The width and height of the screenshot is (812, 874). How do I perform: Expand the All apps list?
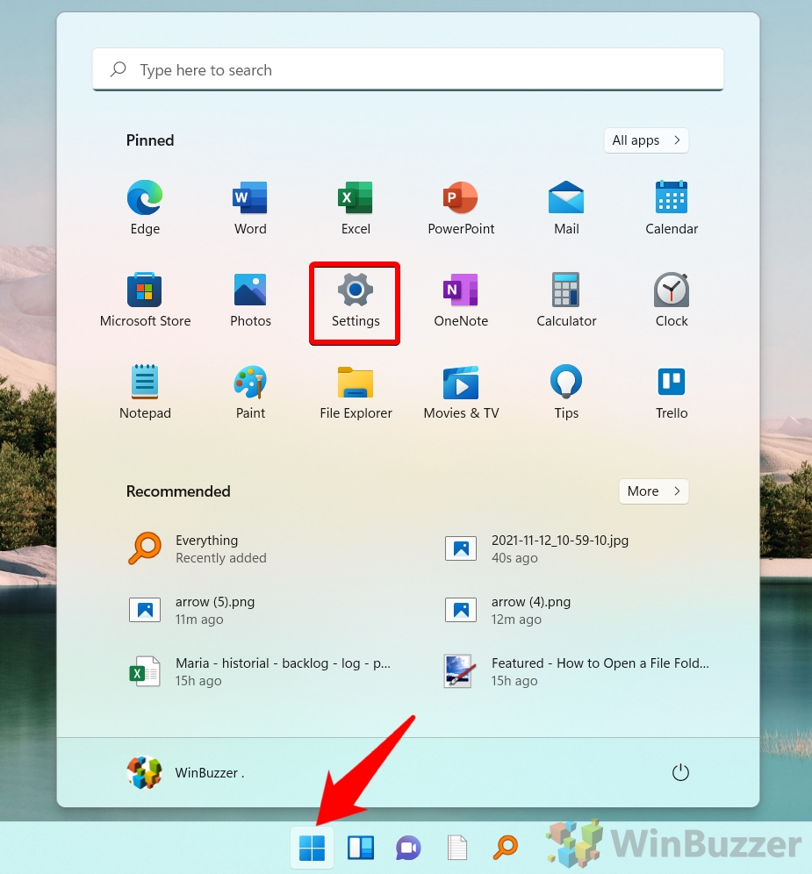[x=646, y=140]
